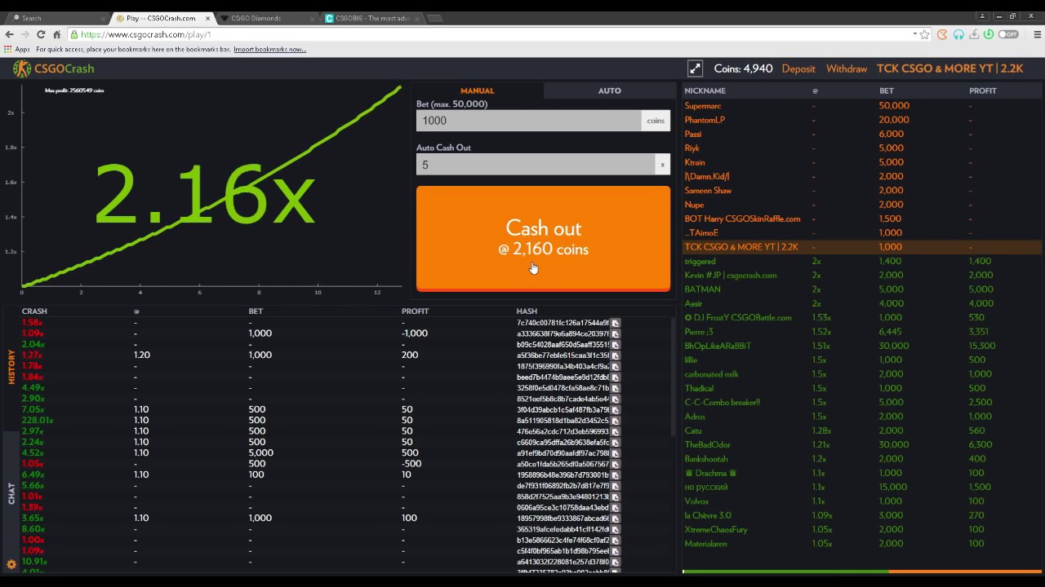Screen dimensions: 1045x587
Task: Open the Deposit link
Action: click(798, 68)
